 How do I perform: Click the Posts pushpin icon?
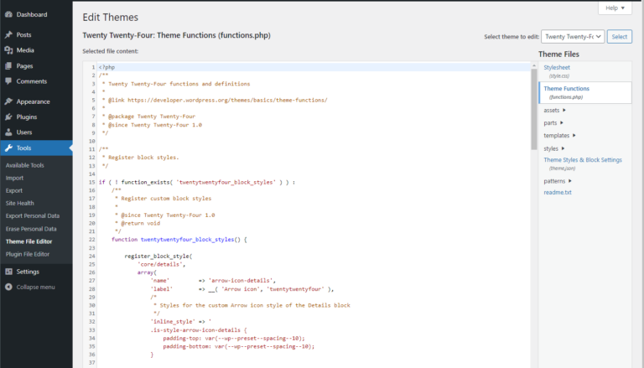point(8,35)
